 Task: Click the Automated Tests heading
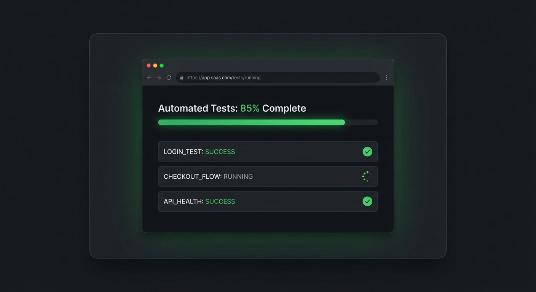[x=232, y=108]
